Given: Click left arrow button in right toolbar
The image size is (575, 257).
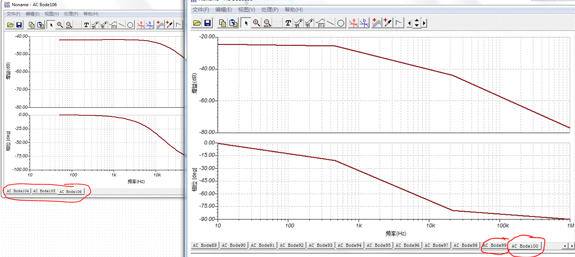Looking at the screenshot, I should point(409,23).
